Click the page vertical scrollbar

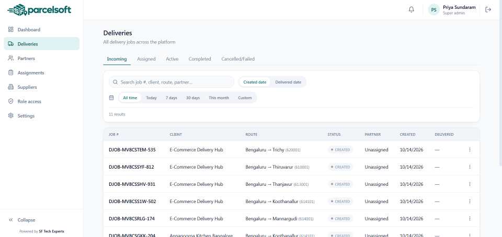500,84
